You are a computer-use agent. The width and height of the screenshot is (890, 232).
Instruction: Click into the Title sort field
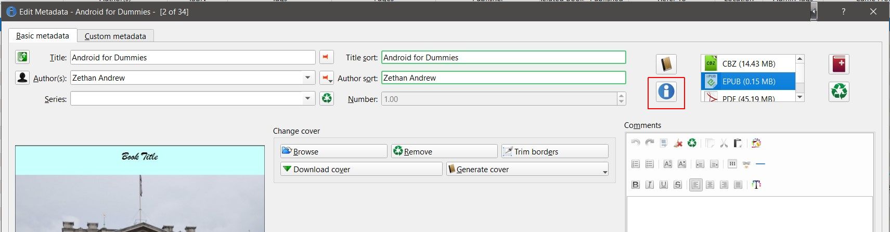coord(504,57)
